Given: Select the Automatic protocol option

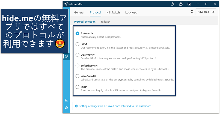Looking at the screenshot, I should [78, 34].
